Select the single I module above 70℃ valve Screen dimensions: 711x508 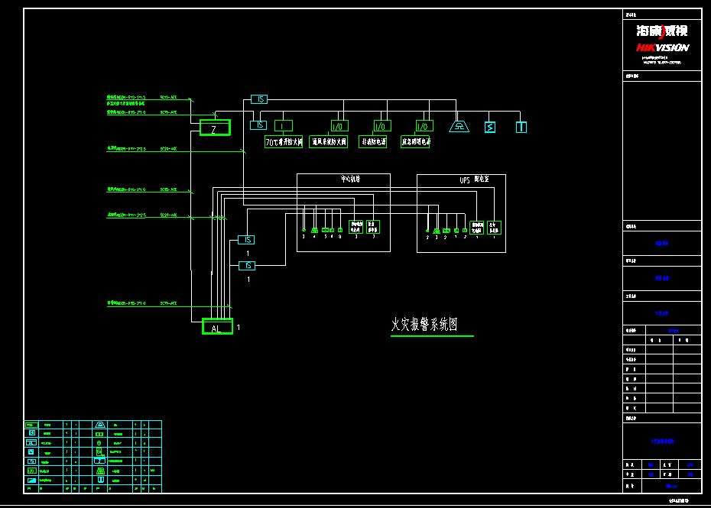282,126
